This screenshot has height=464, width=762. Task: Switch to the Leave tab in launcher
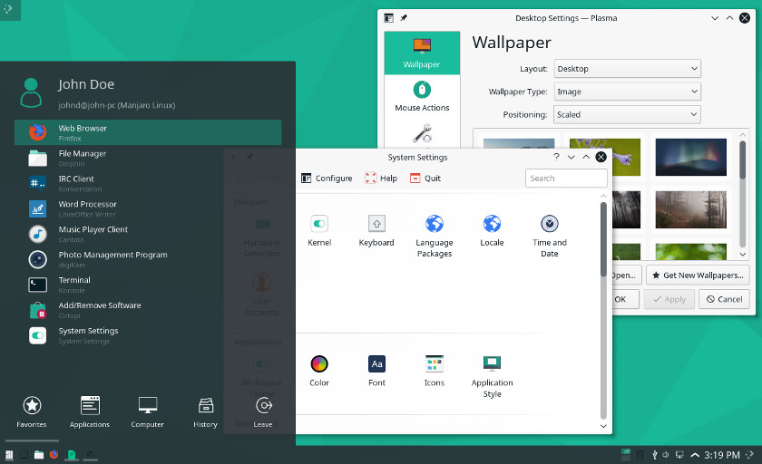point(263,411)
